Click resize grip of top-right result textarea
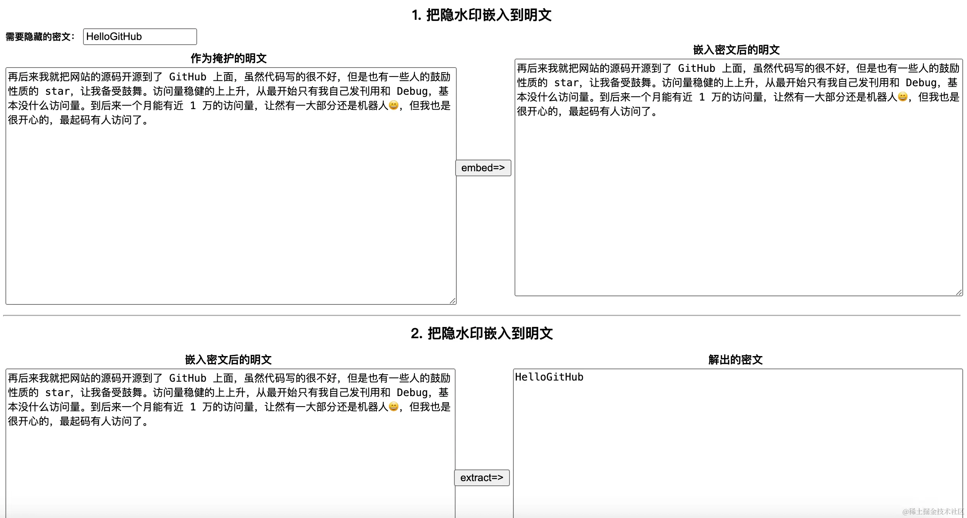The width and height of the screenshot is (967, 518). click(x=958, y=292)
